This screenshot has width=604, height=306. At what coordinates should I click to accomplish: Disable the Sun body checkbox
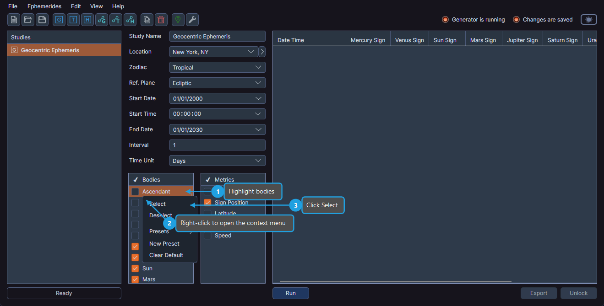(135, 268)
